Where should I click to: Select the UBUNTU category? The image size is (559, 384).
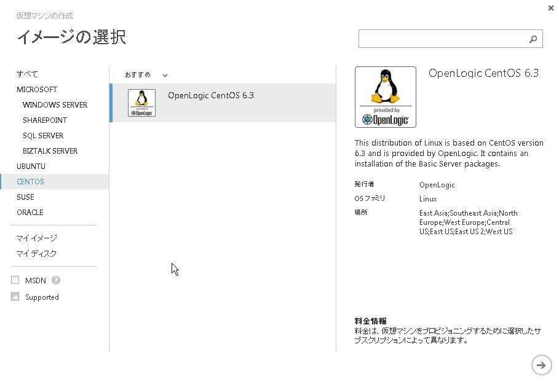[31, 166]
